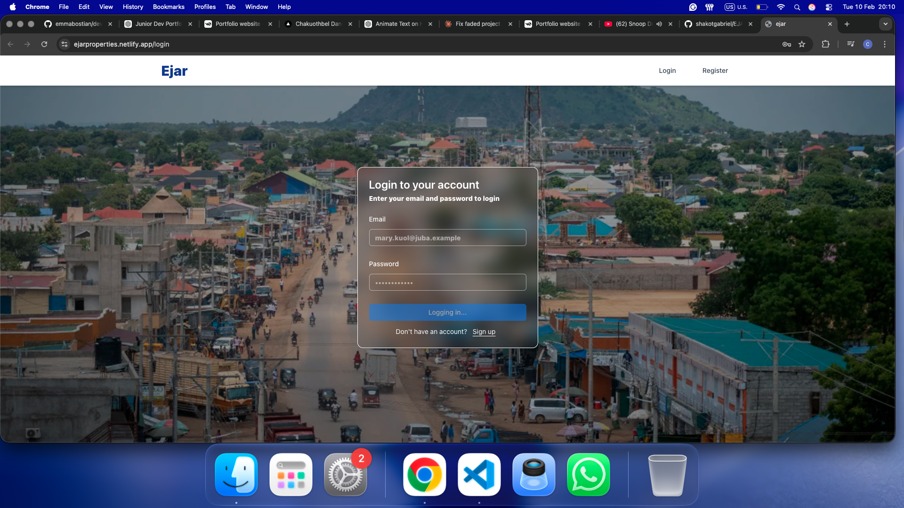The height and width of the screenshot is (508, 904).
Task: Reload the Ejar login page
Action: point(44,44)
